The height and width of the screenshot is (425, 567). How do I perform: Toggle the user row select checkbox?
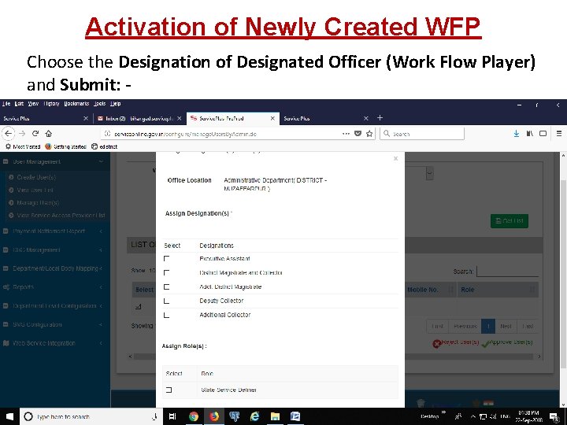click(138, 307)
